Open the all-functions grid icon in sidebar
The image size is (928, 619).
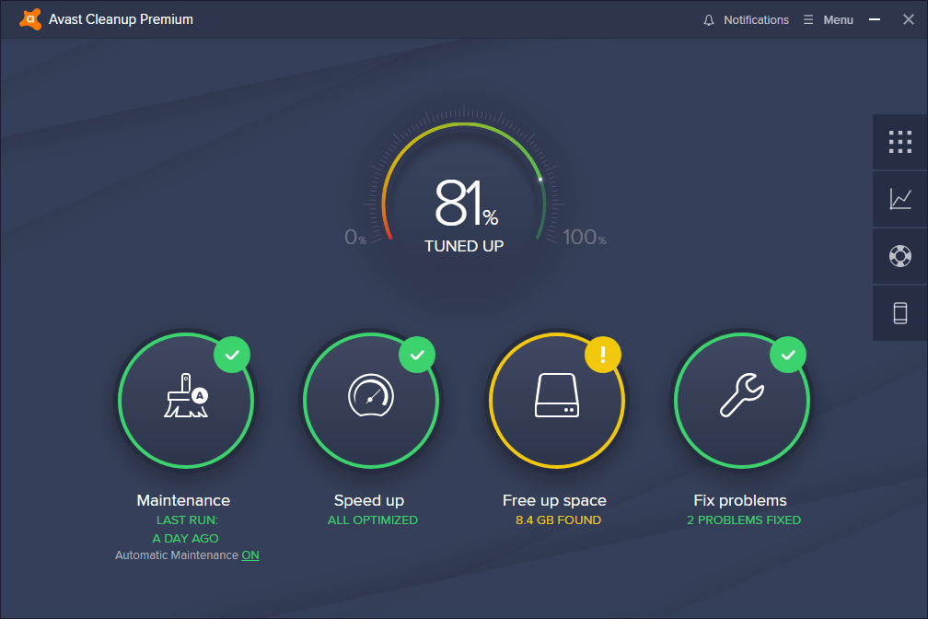899,142
